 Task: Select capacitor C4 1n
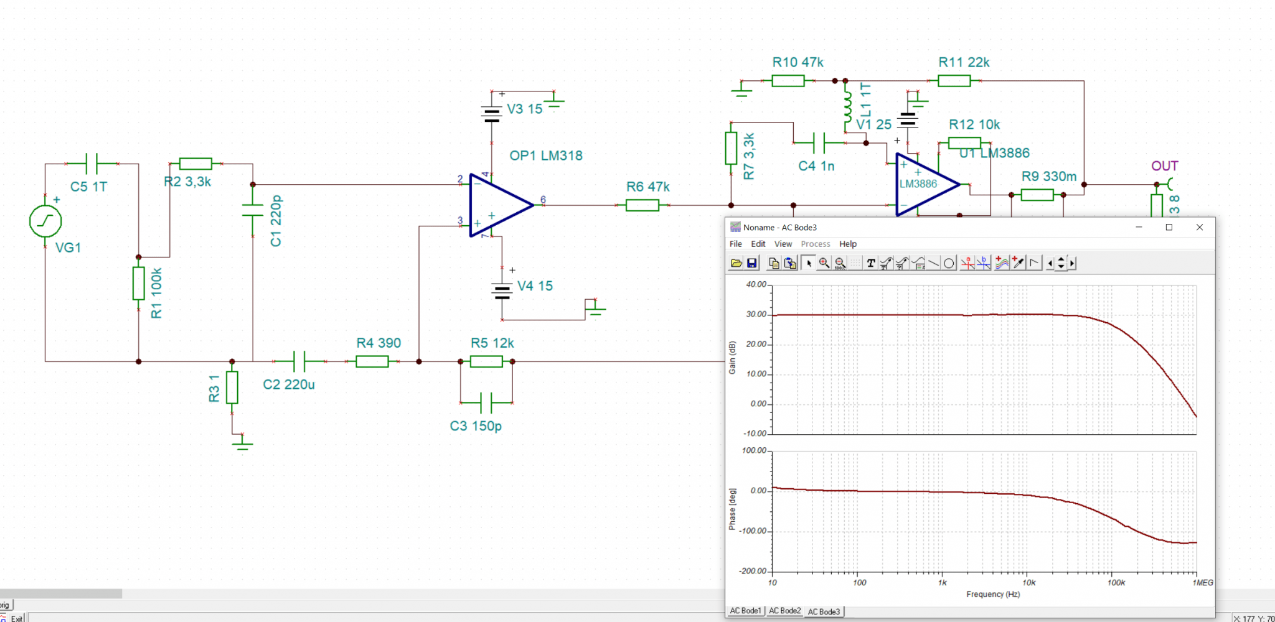coord(819,143)
